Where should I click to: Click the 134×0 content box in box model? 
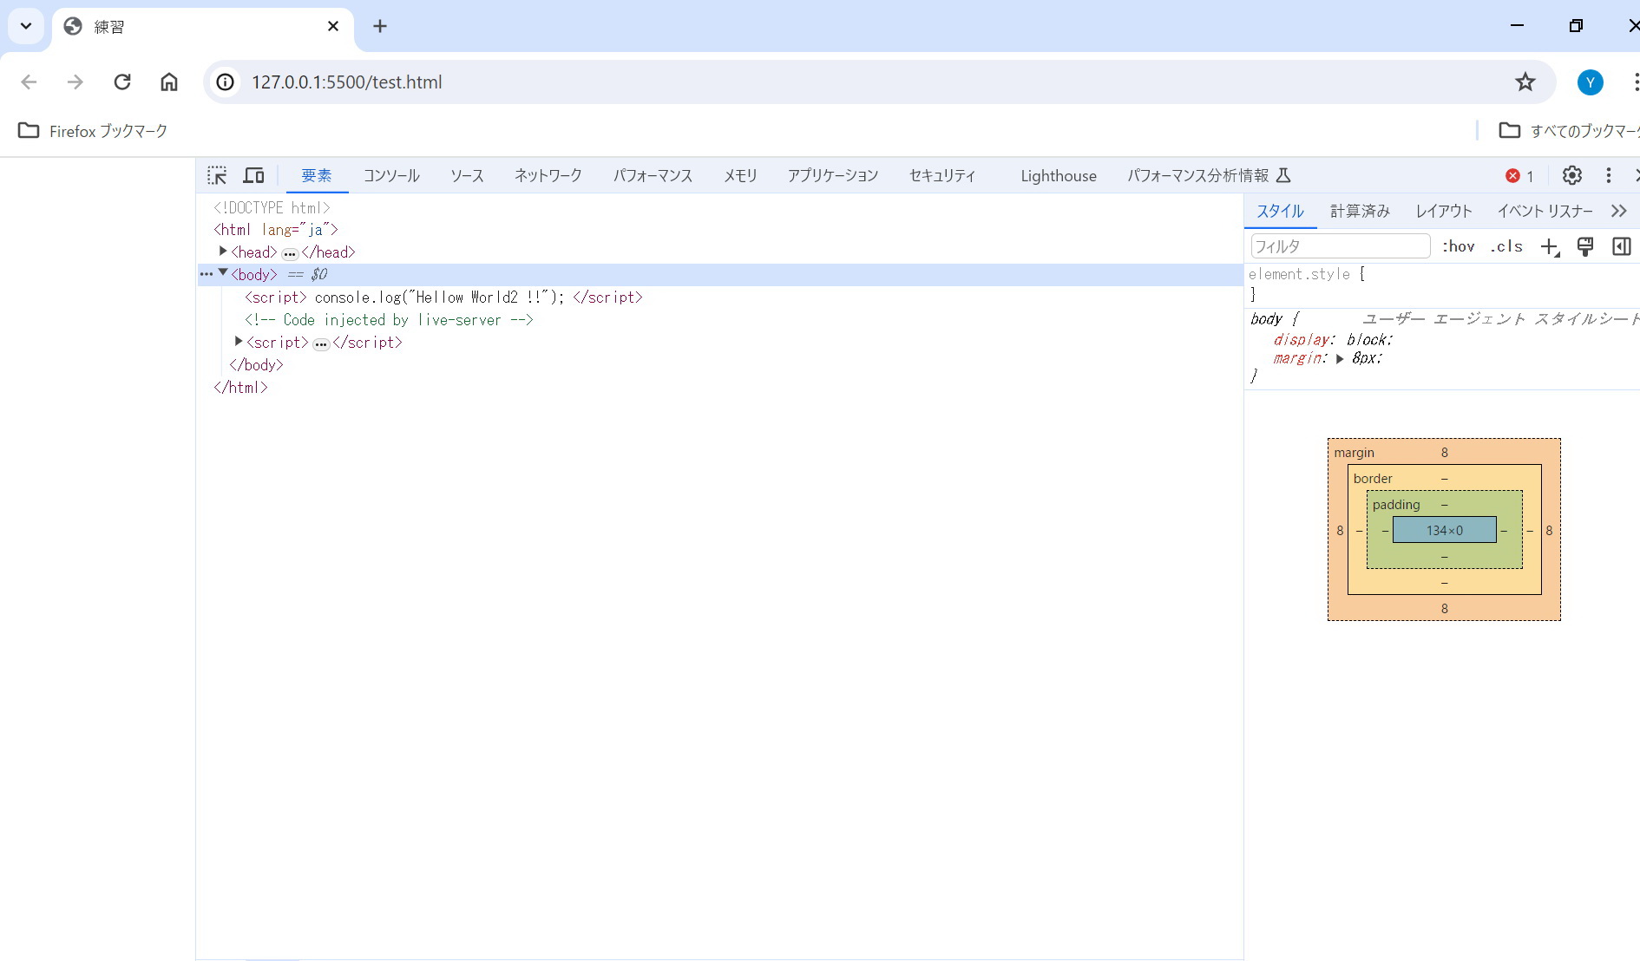[x=1444, y=530]
